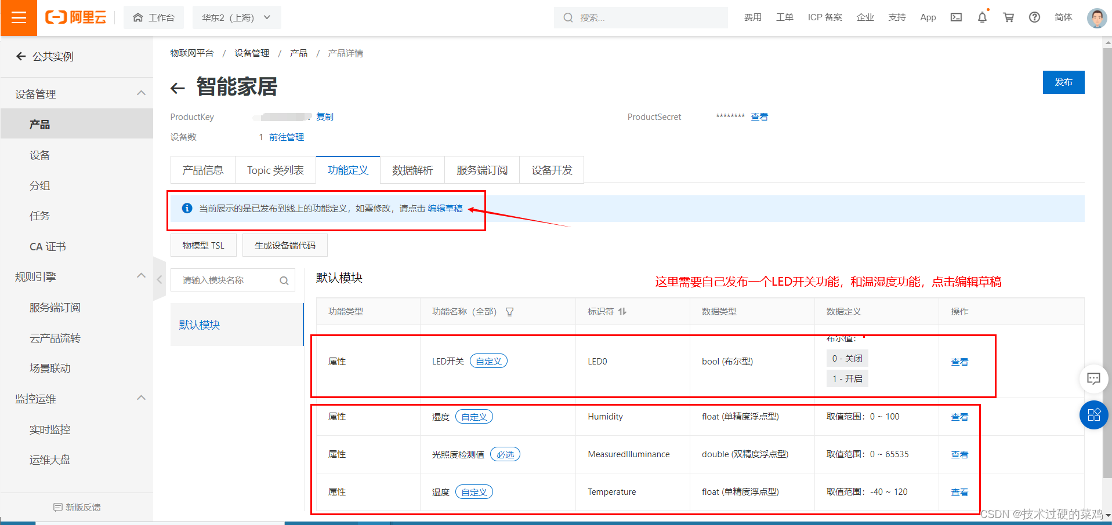Open the shopping cart icon
Viewport: 1112px width, 525px height.
click(x=1008, y=17)
